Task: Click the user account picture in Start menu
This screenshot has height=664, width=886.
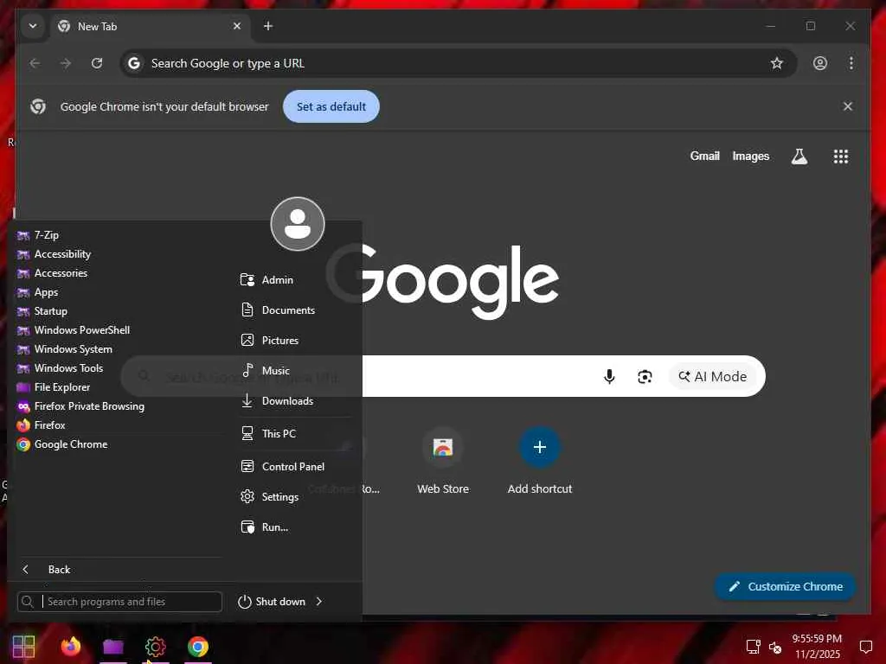Action: (298, 224)
